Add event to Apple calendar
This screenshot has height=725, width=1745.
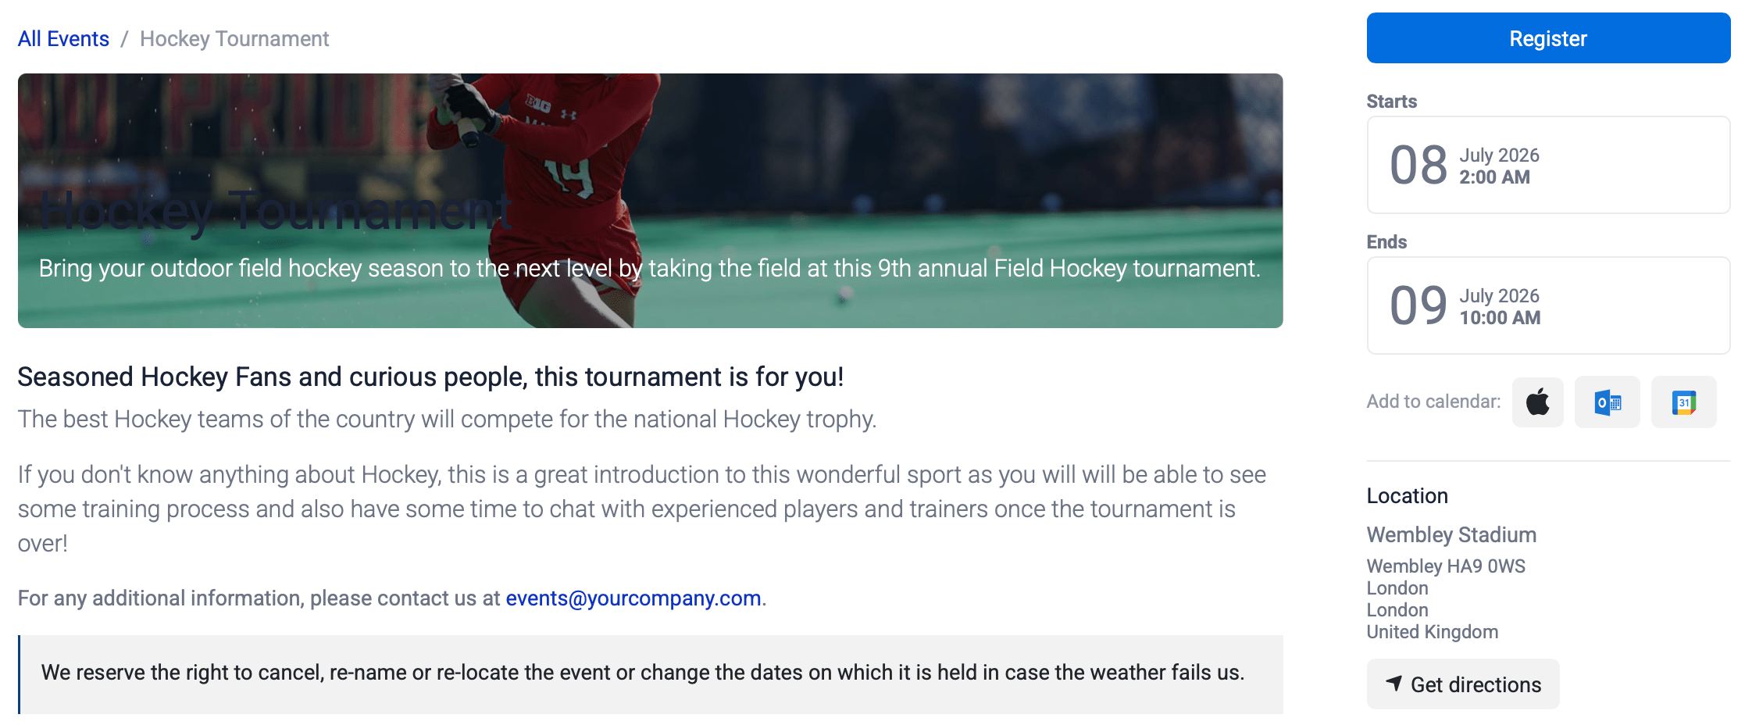point(1537,402)
